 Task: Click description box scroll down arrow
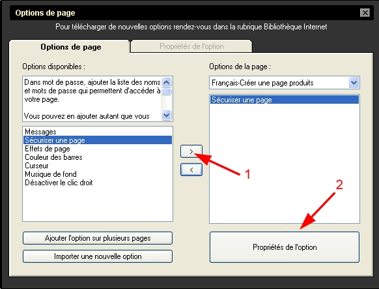[x=166, y=115]
